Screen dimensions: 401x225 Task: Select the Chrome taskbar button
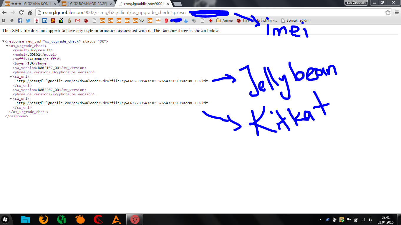point(135,219)
